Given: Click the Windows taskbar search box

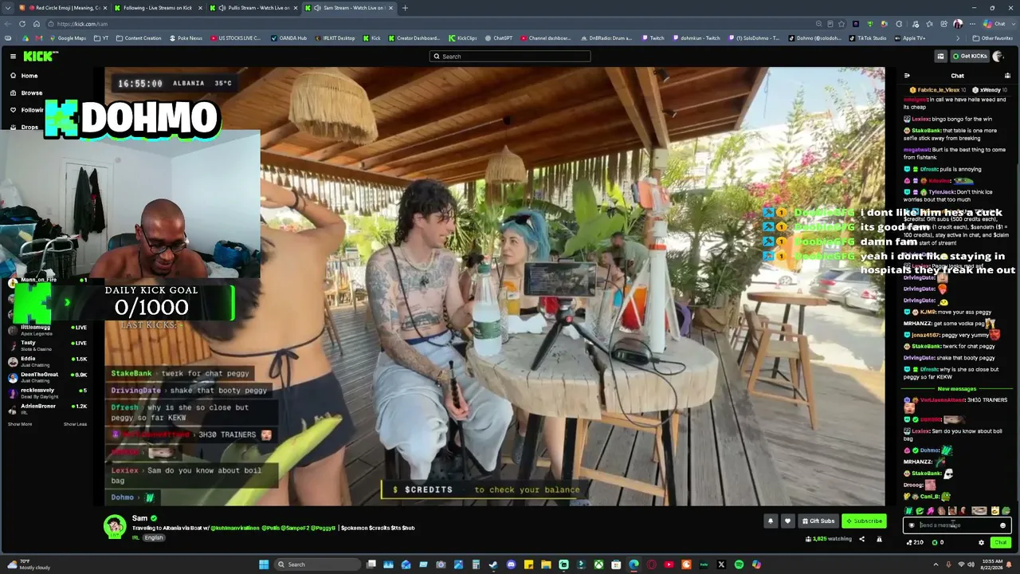Looking at the screenshot, I should (317, 564).
